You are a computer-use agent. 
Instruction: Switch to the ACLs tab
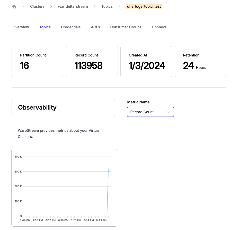coord(95,27)
